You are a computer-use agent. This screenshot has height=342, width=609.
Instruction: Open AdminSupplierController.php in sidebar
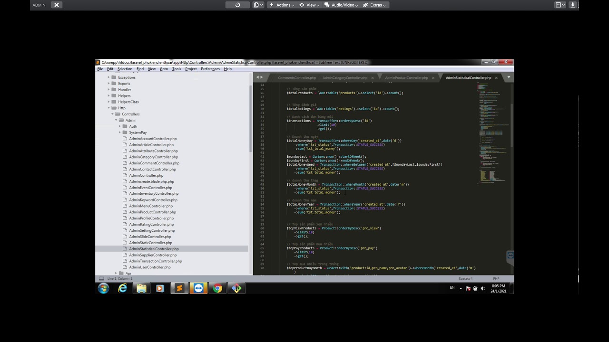point(153,255)
